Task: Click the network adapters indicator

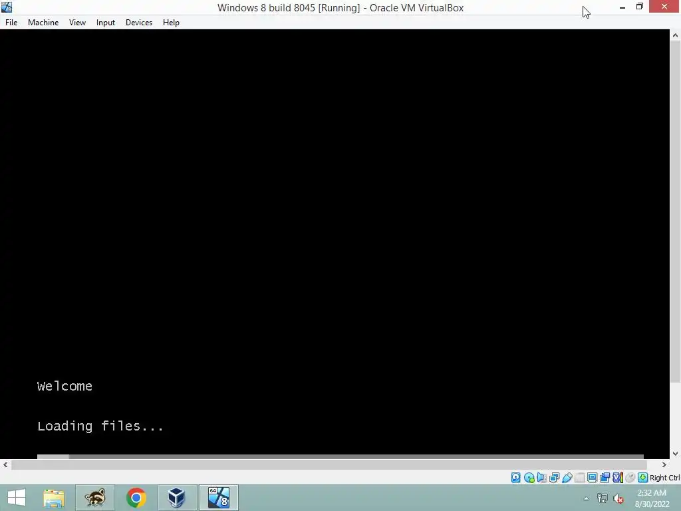Action: pos(554,478)
